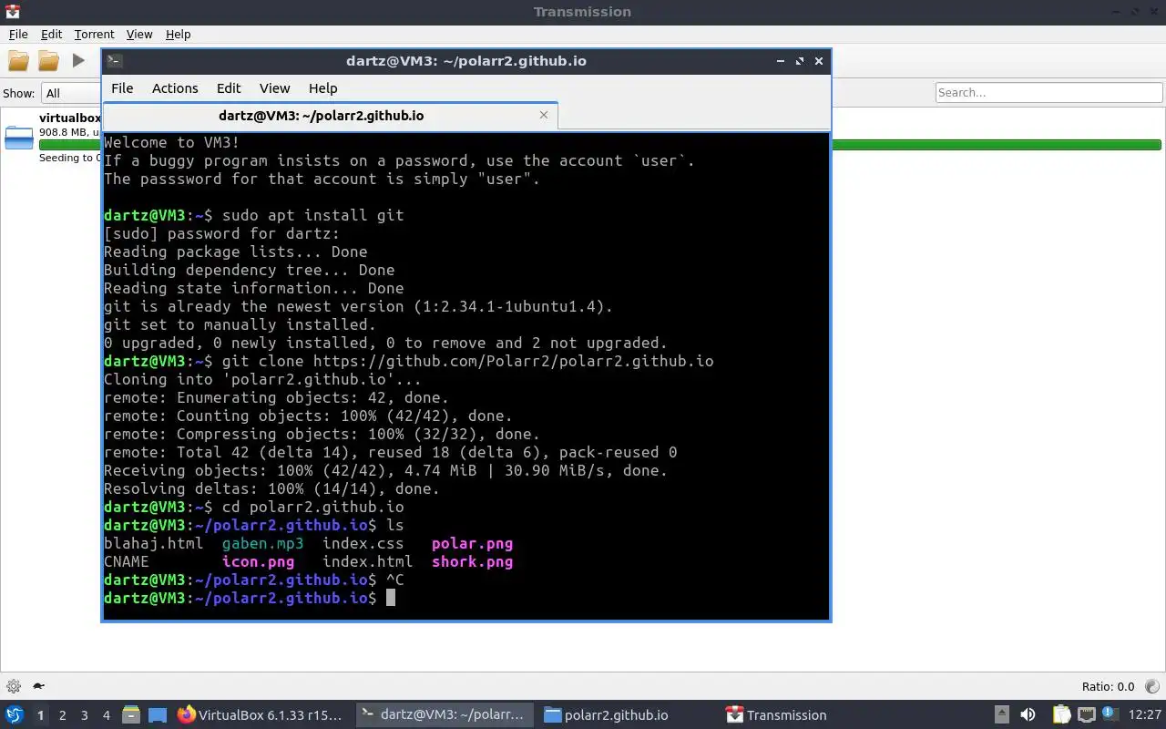
Task: Click icon.png in the terminal listing
Action: (x=258, y=561)
